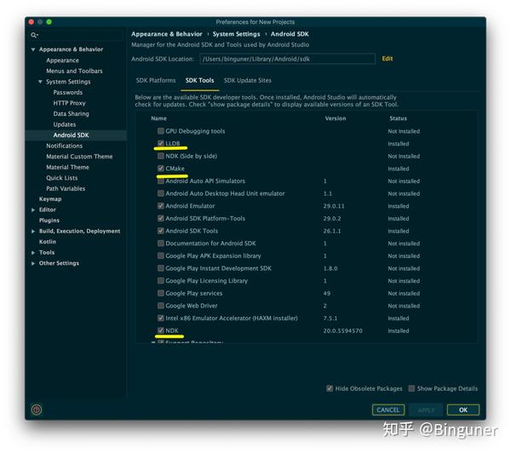Viewport: 511px width, 453px height.
Task: Uncheck the LLDB checkbox
Action: pyautogui.click(x=161, y=143)
